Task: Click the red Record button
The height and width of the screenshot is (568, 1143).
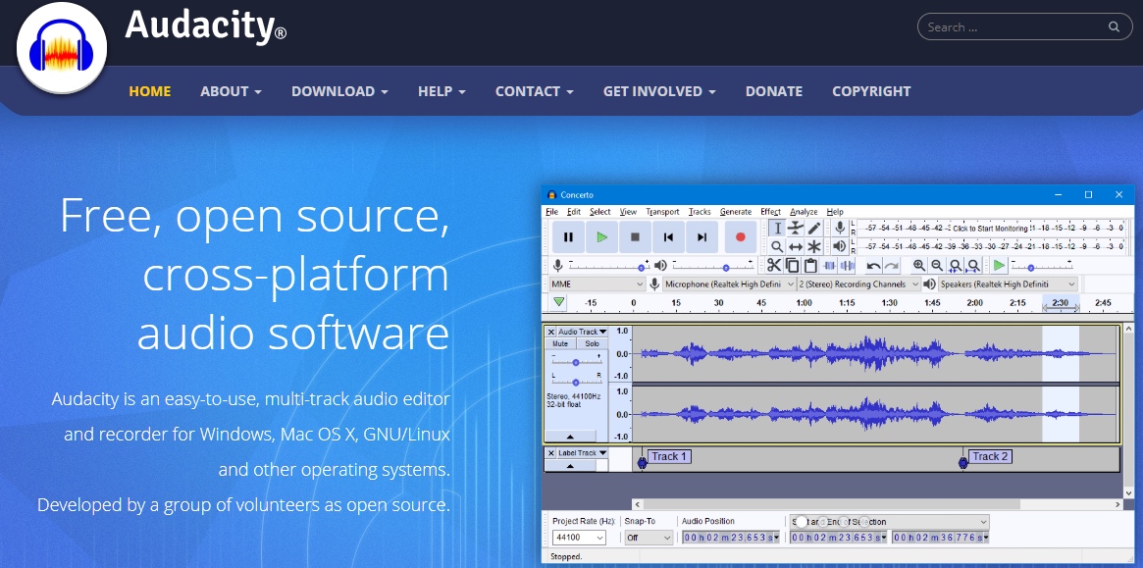Action: tap(741, 237)
